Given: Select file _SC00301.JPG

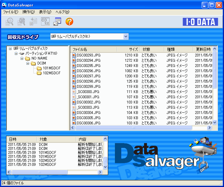Looking at the screenshot, I should (x=88, y=97).
